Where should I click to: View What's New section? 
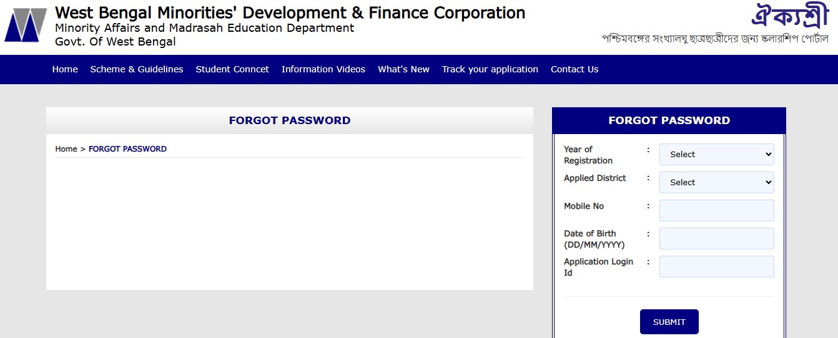point(403,69)
